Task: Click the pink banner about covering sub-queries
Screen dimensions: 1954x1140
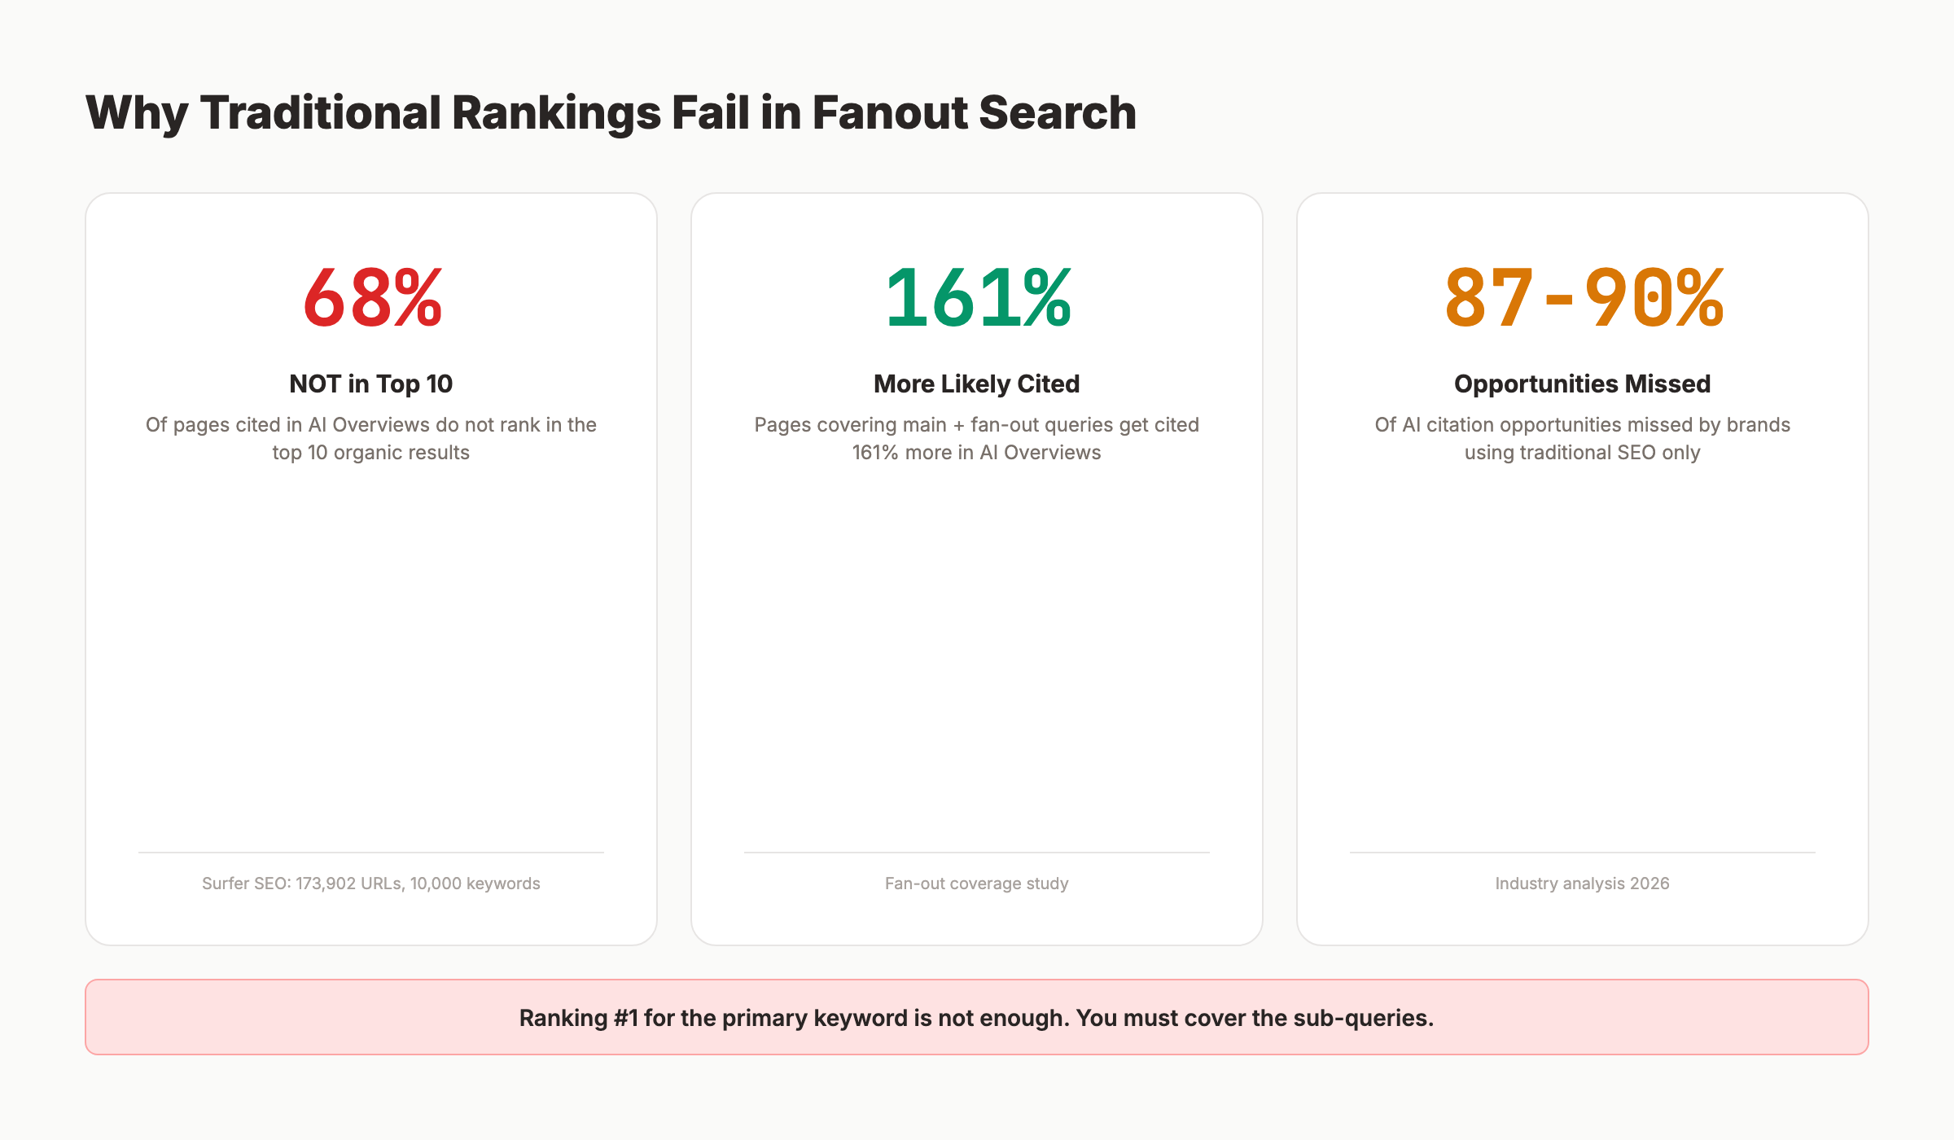Action: [977, 1018]
